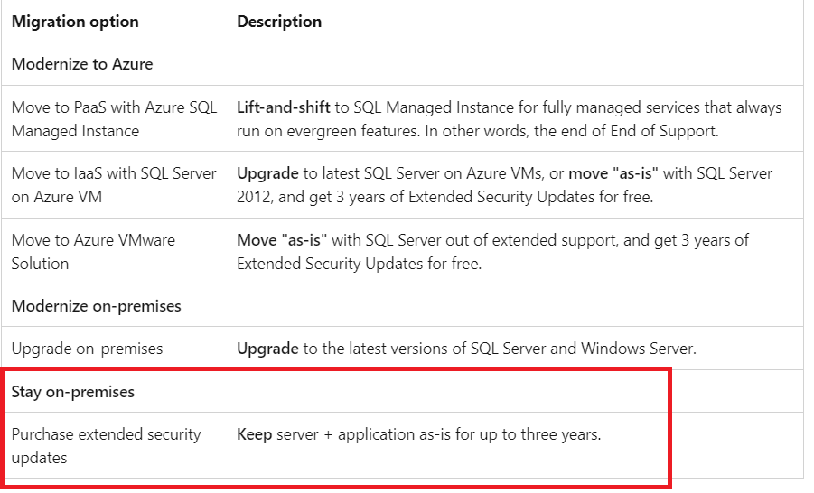Select the 'Modernize to Azure' section row
The image size is (814, 493).
[82, 64]
